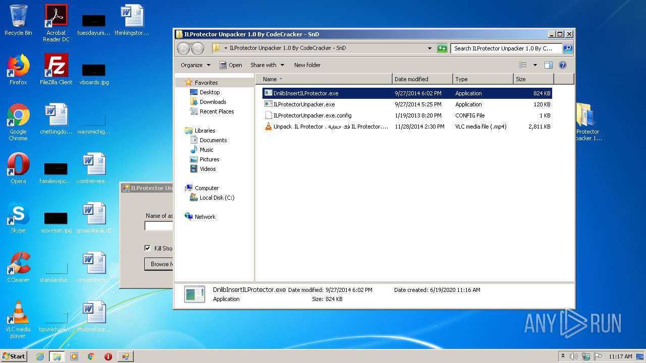Viewport: 646px width, 363px height.
Task: Click the taskbar clock 11:17 AM
Action: tap(620, 356)
